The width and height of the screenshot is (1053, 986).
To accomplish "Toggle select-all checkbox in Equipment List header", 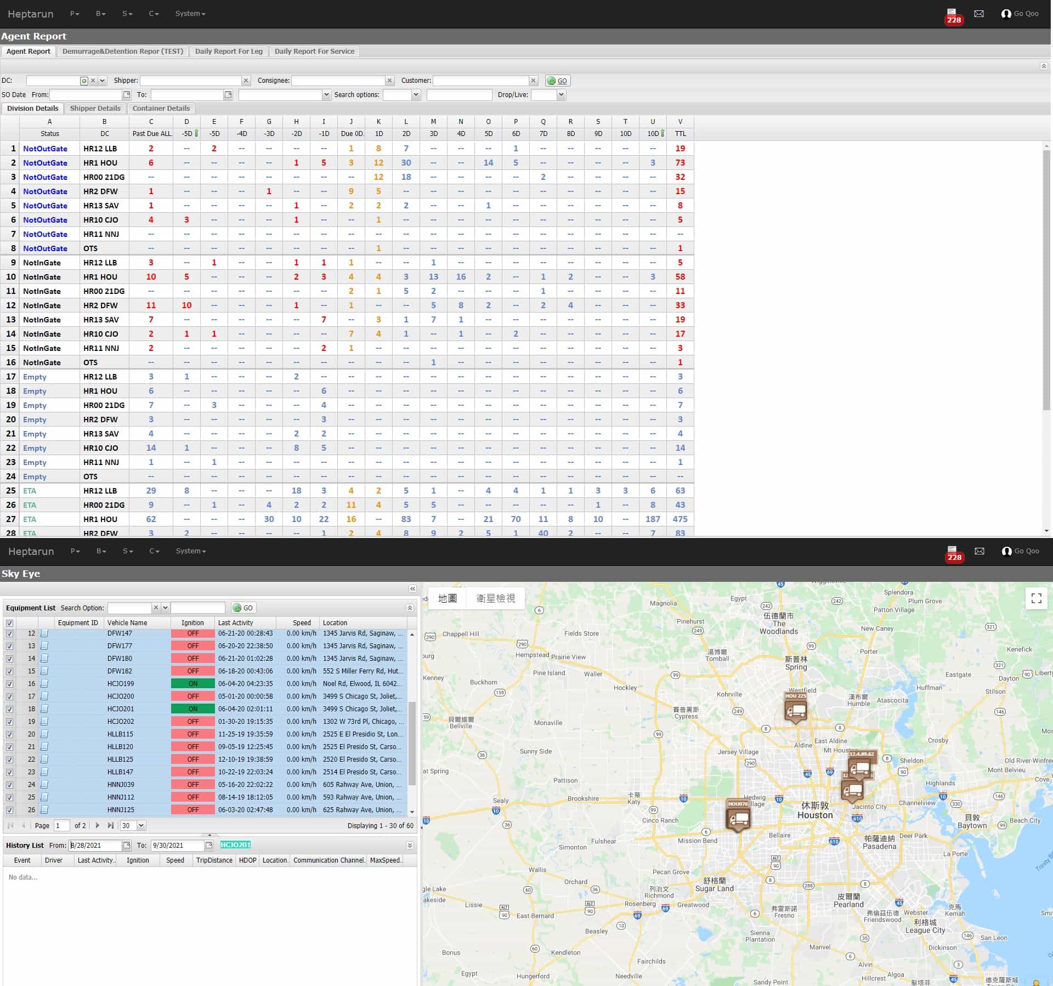I will point(9,623).
